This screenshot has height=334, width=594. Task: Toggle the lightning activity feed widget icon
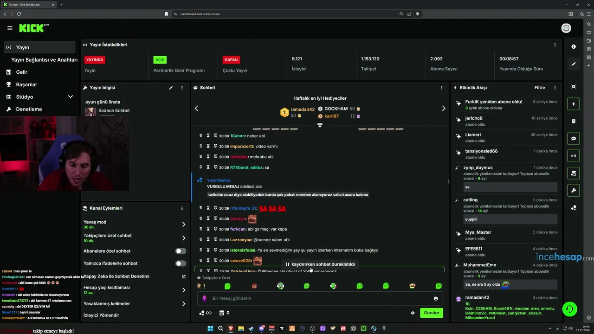pyautogui.click(x=574, y=104)
